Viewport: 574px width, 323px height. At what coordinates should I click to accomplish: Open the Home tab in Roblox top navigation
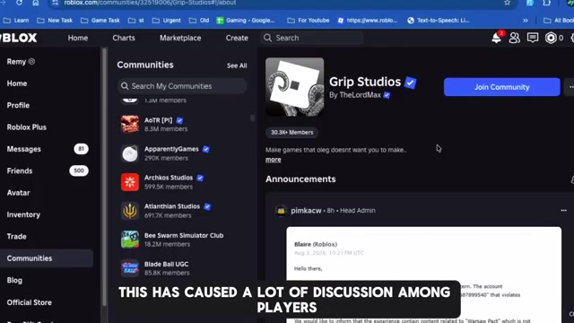pos(78,38)
